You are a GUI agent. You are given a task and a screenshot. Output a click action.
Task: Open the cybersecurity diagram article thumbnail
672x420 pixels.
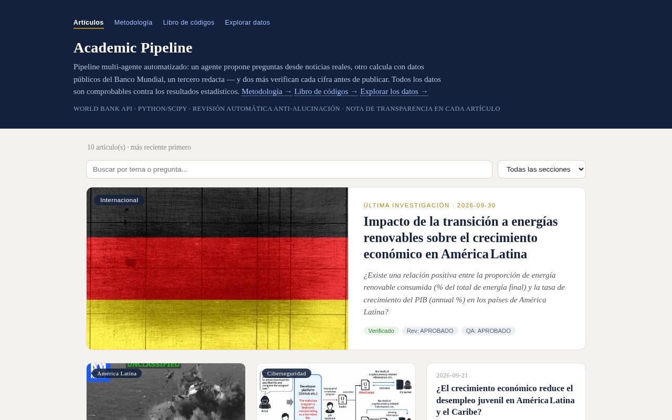336,392
